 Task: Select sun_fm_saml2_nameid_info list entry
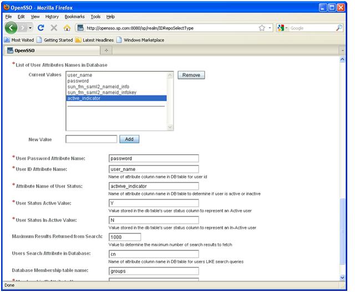[116, 87]
